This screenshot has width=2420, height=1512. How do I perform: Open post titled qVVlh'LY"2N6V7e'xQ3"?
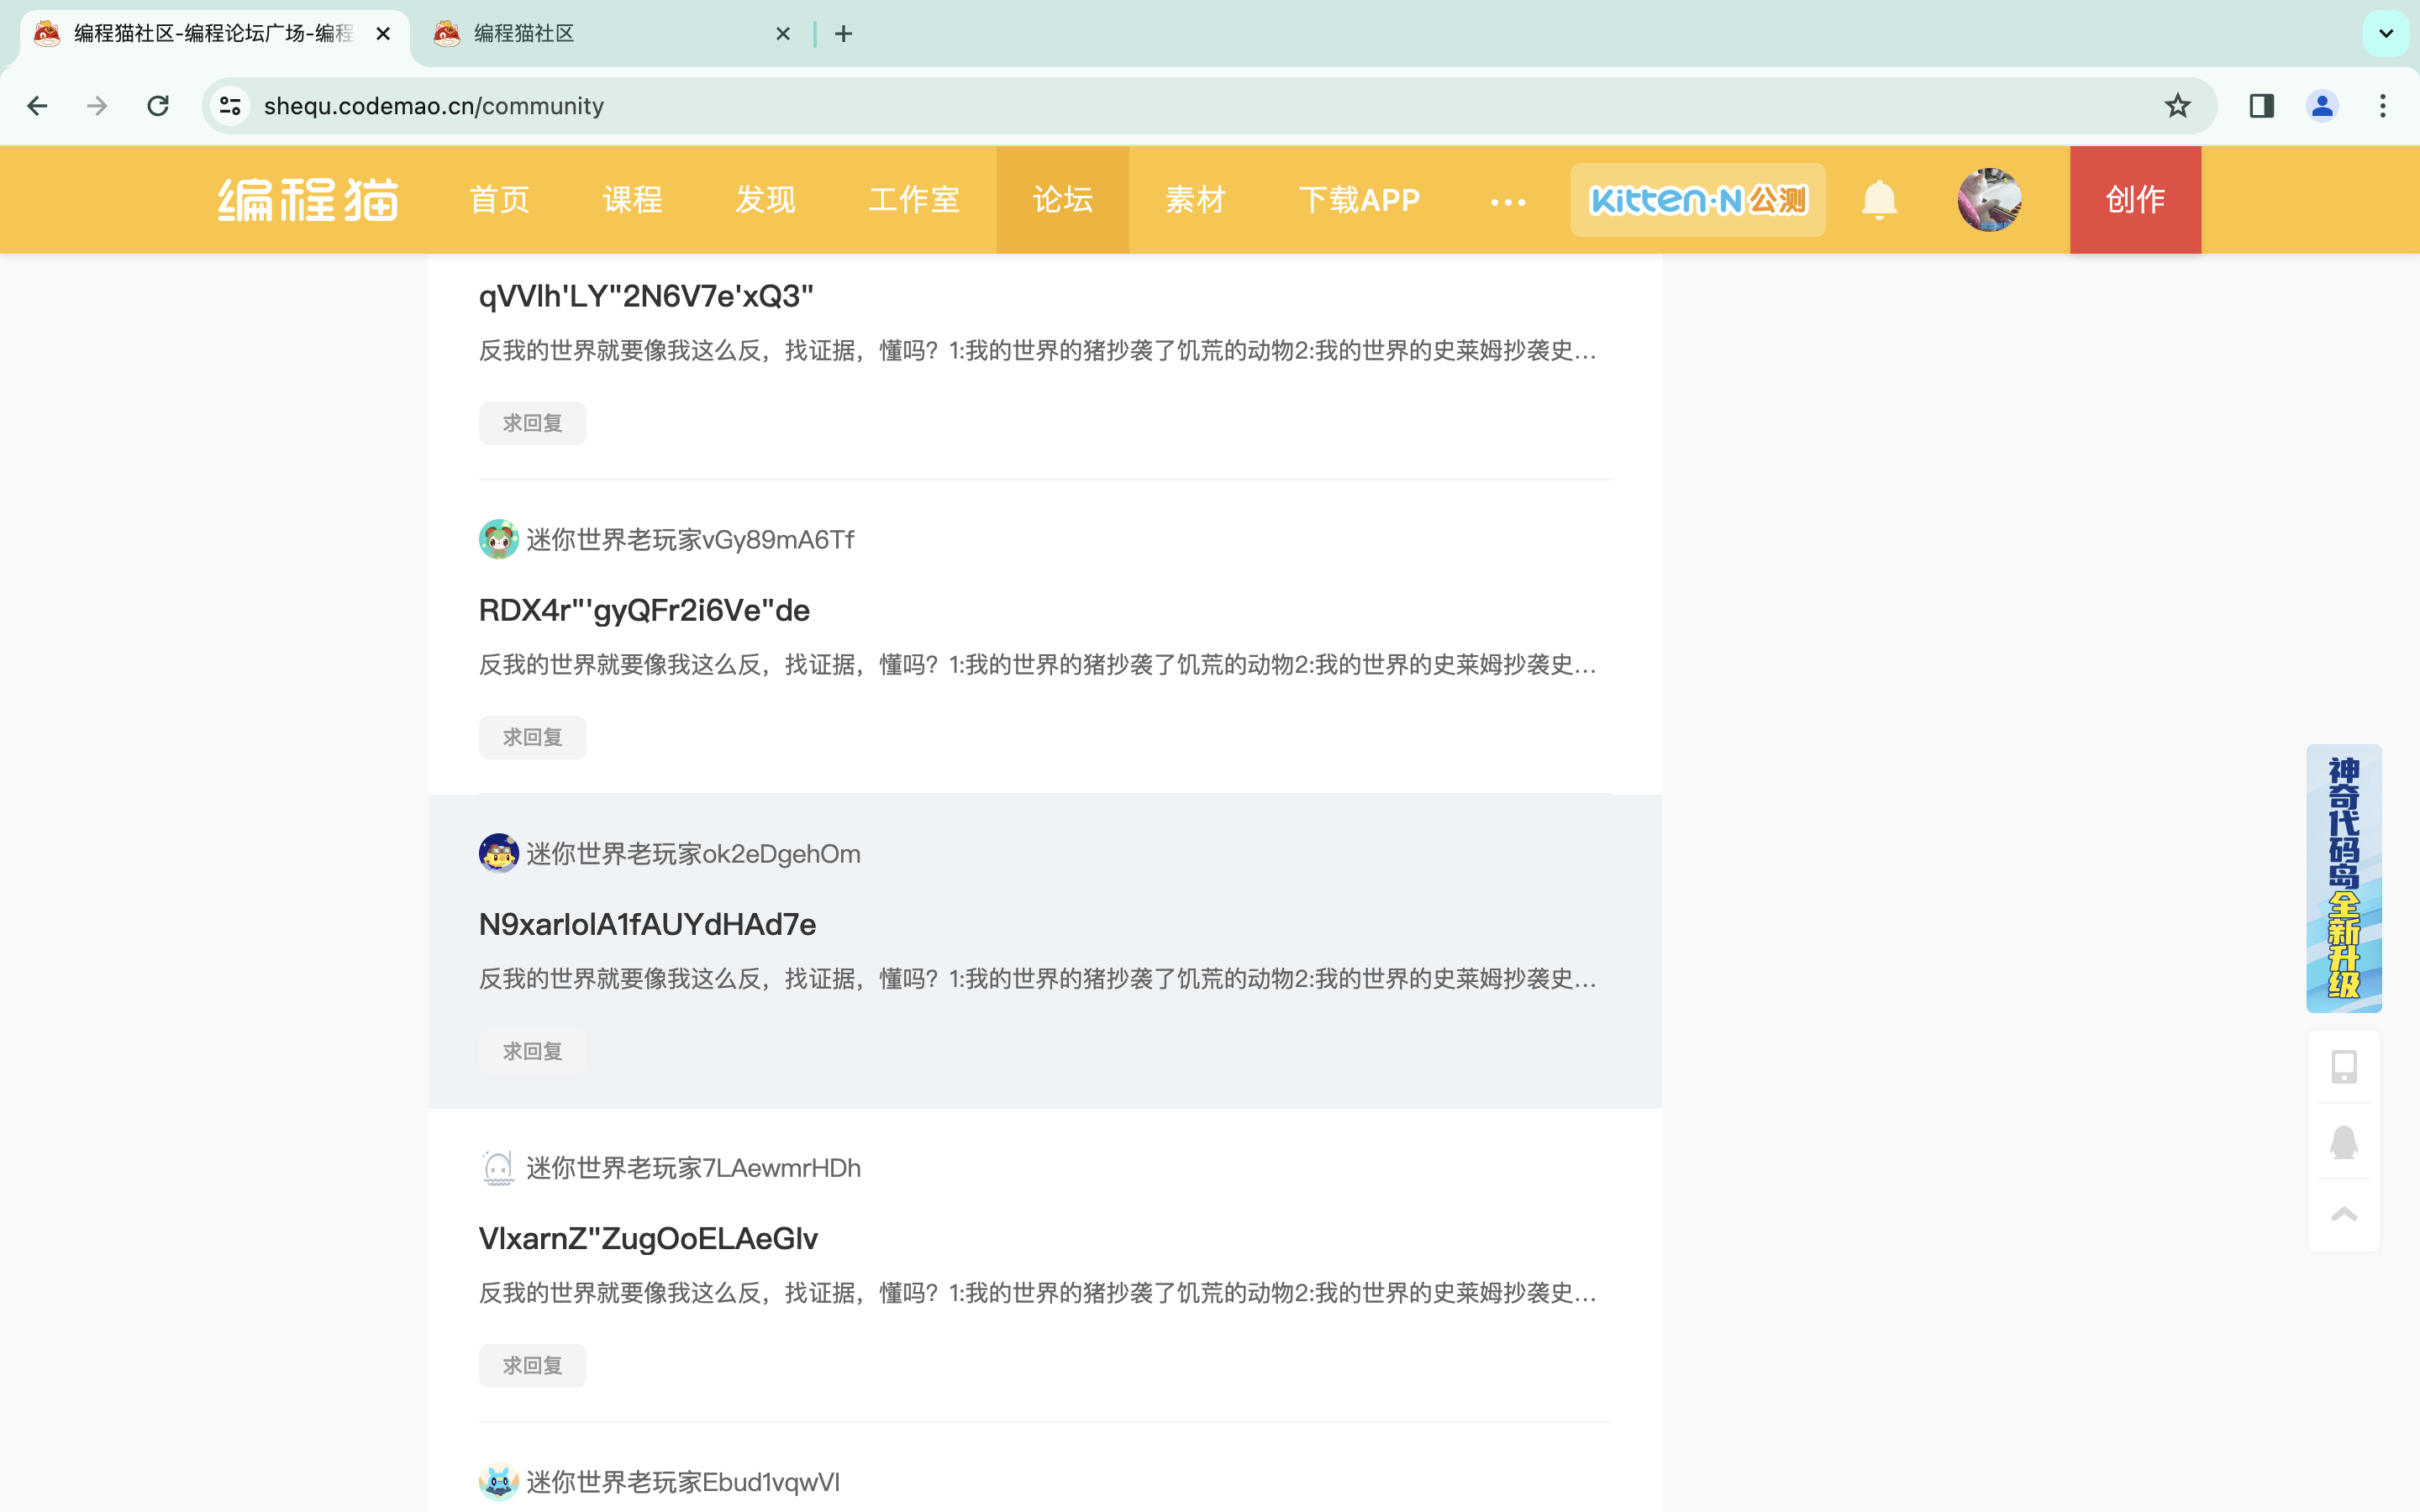(646, 296)
